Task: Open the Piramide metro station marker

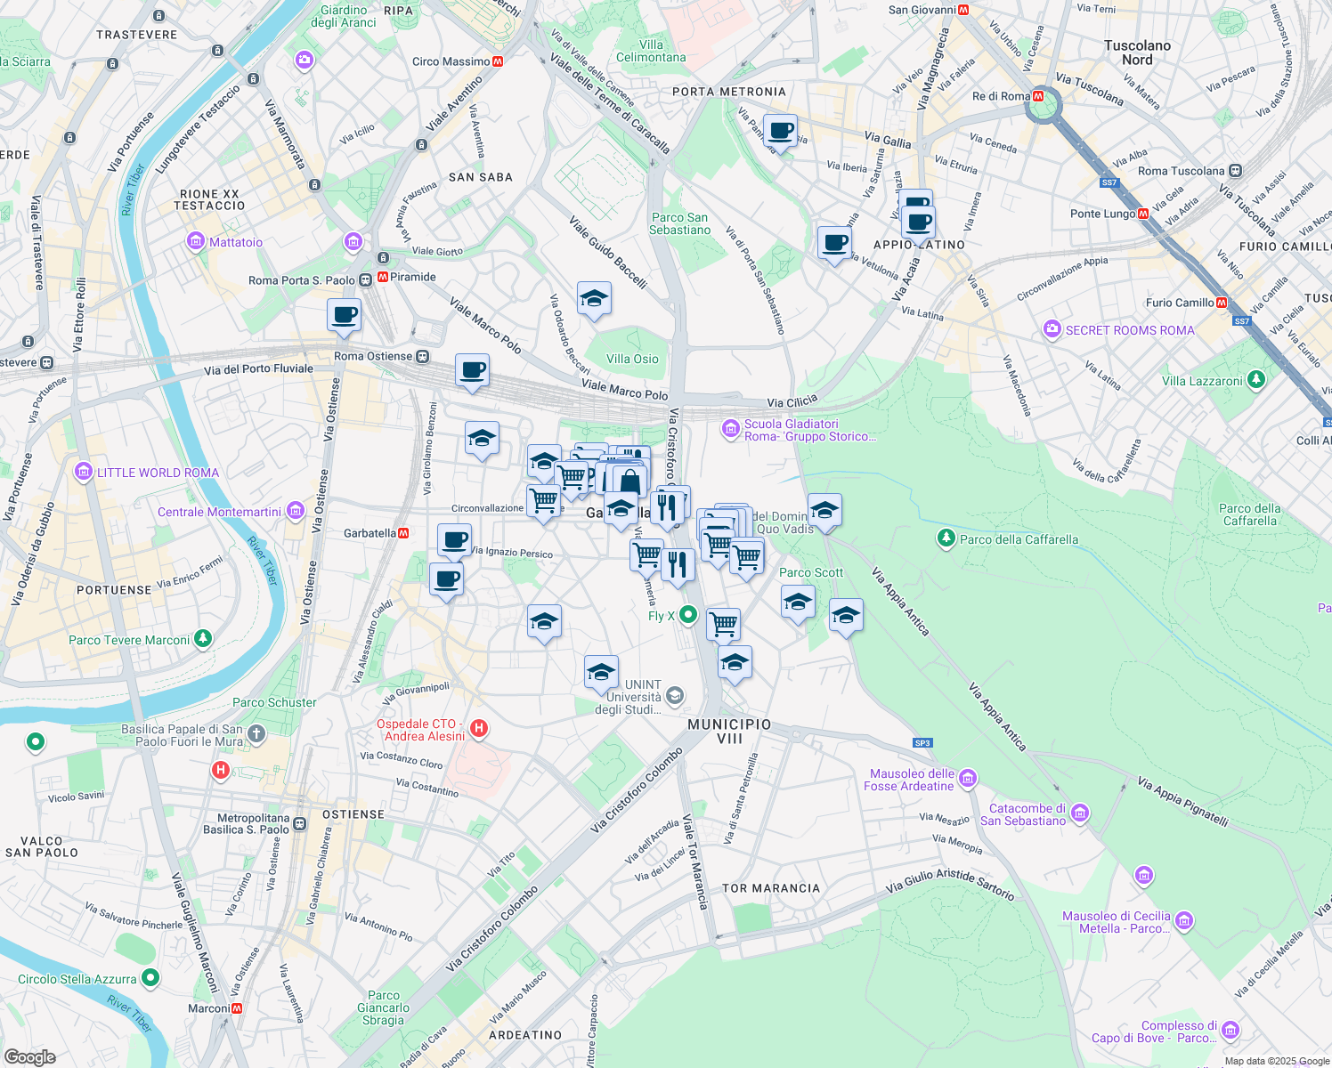Action: pyautogui.click(x=381, y=277)
